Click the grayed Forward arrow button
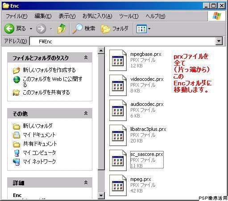This screenshot has height=201, width=228. (x=41, y=29)
